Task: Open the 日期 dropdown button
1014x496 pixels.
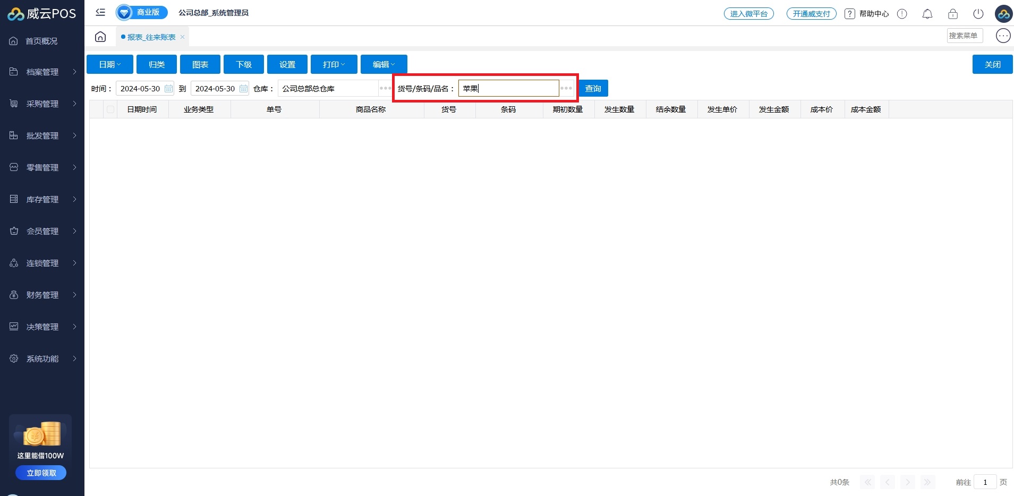Action: 110,64
